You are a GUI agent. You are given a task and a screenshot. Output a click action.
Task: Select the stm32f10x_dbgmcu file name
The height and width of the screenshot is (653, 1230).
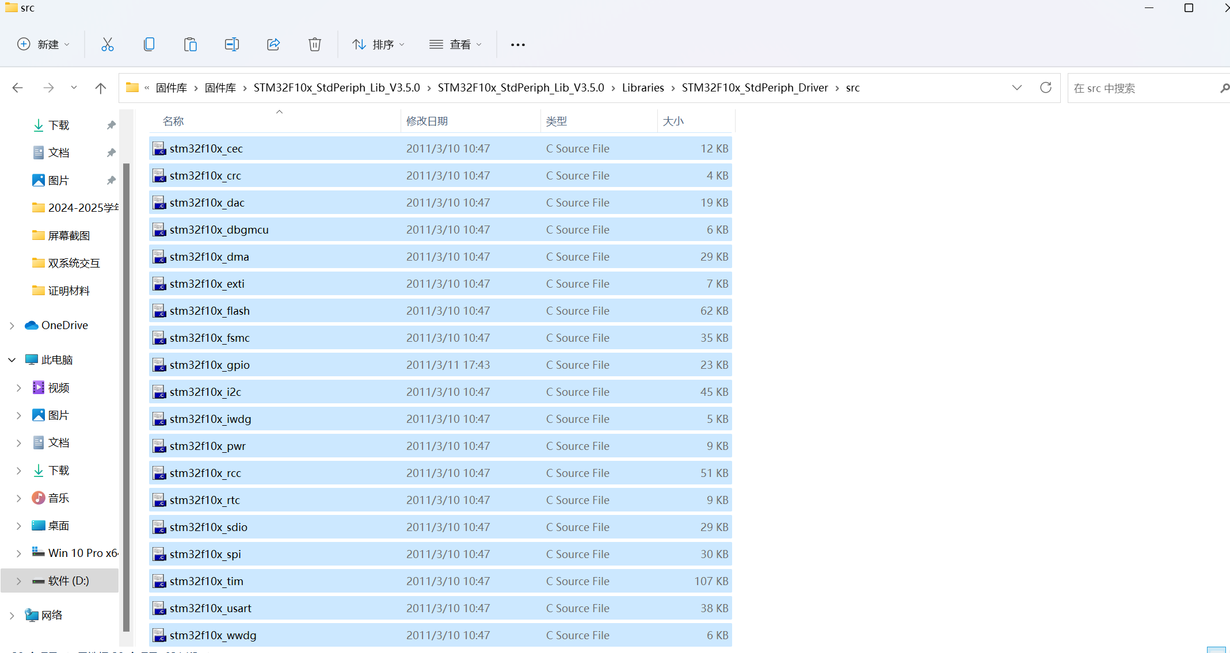[x=219, y=230]
